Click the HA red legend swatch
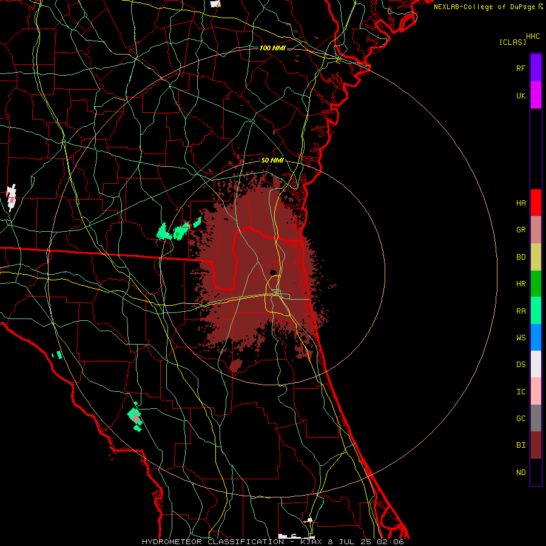The height and width of the screenshot is (546, 546). [x=536, y=203]
